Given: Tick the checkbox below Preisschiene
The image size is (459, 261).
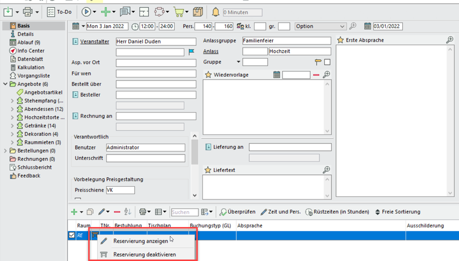Looking at the screenshot, I should 78,199.
